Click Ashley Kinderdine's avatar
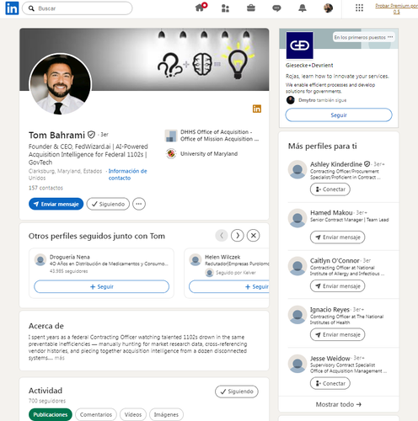418x421 pixels. click(x=297, y=169)
